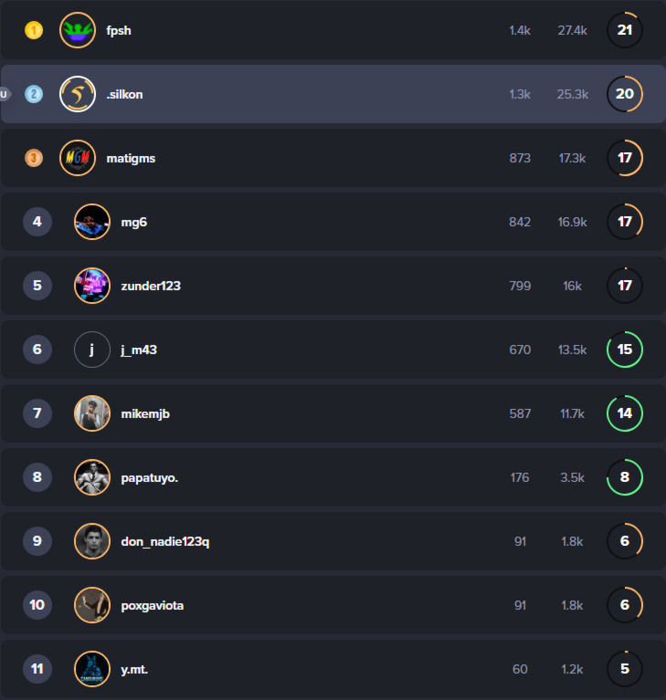This screenshot has width=666, height=700.
Task: Open the username poxgaviota
Action: 153,605
